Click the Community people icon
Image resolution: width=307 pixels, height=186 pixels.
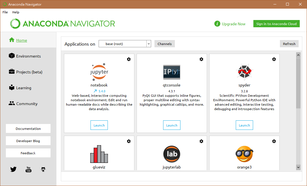(12, 103)
